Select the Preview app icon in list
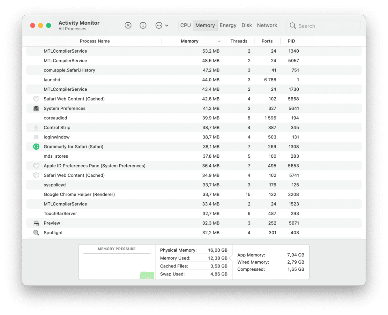The image size is (388, 315). coord(36,223)
